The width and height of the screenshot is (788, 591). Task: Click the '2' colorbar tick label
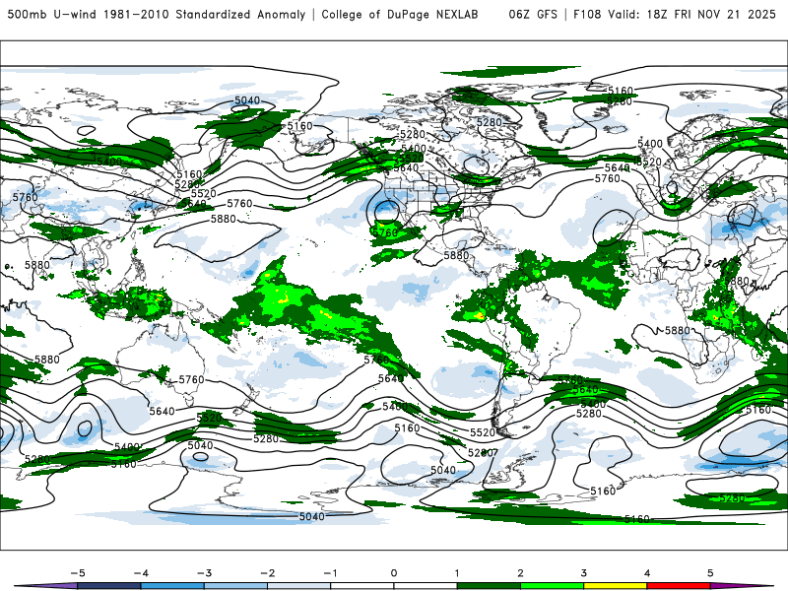tap(521, 573)
